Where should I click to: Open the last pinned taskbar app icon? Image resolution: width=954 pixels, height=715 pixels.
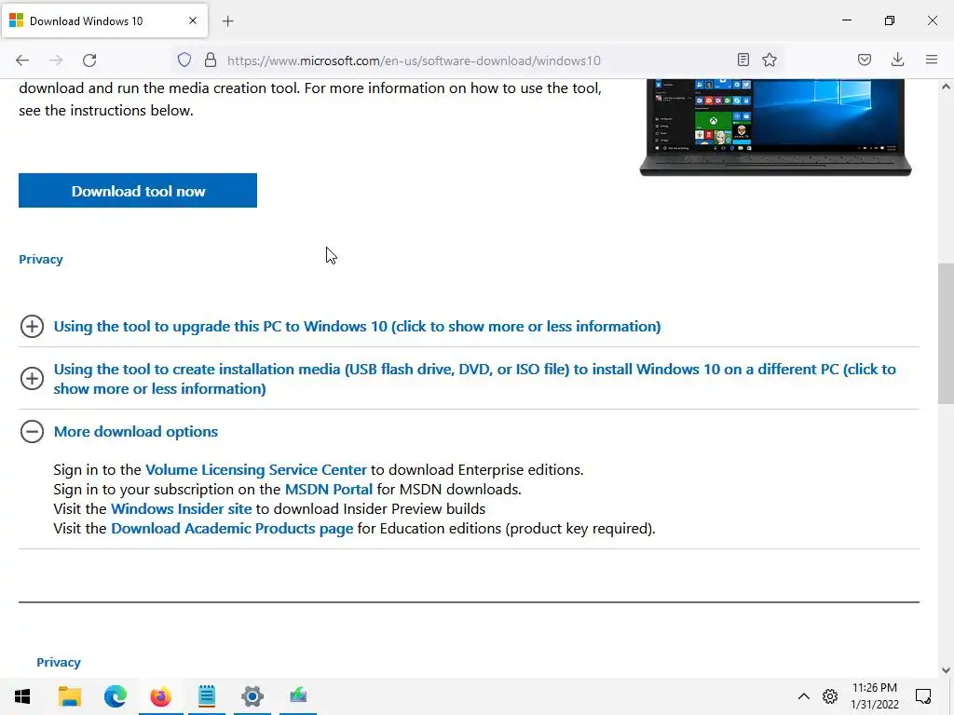pos(298,696)
